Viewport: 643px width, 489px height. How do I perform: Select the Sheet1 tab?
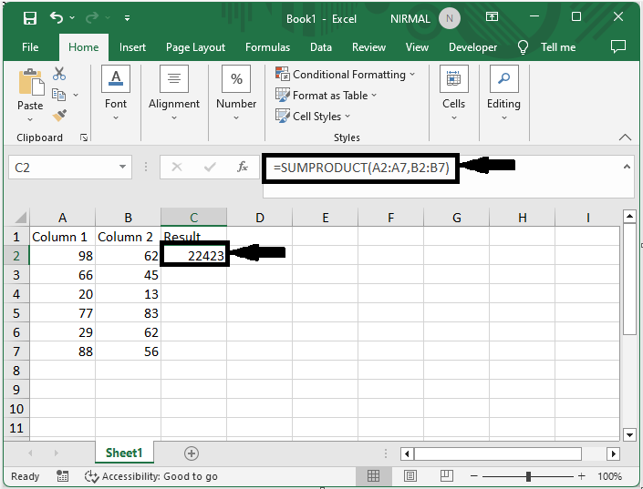click(x=124, y=453)
